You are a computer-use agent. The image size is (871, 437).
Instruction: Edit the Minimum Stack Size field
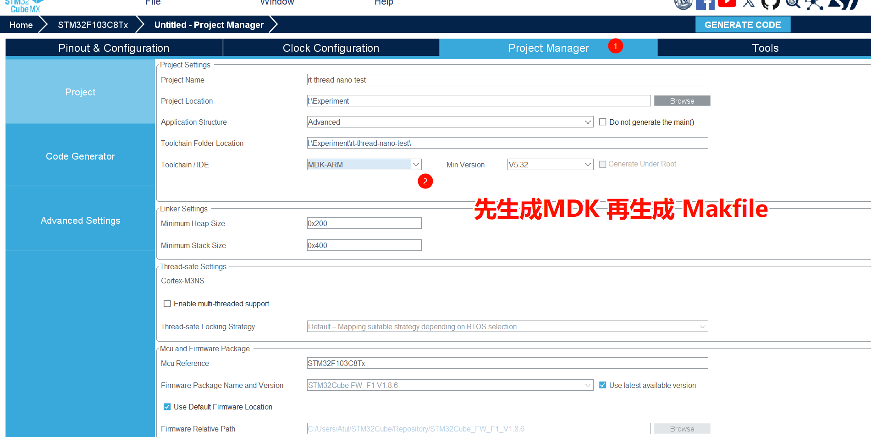point(364,245)
